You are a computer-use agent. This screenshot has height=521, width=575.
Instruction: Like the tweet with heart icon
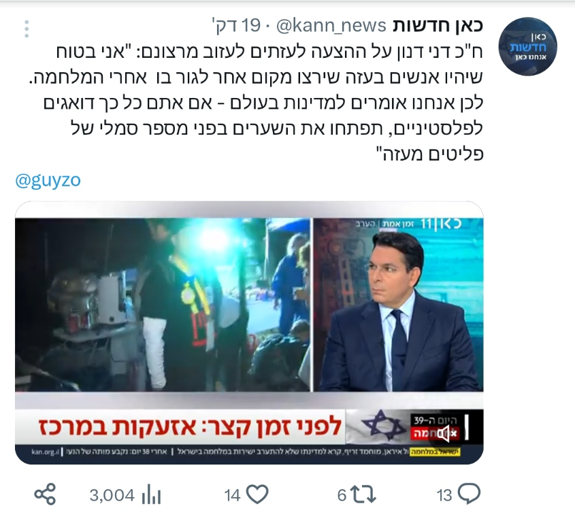(257, 494)
